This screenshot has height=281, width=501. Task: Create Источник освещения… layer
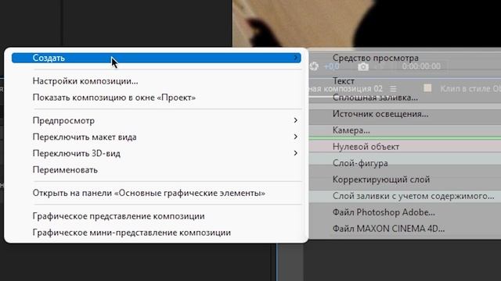click(x=380, y=114)
